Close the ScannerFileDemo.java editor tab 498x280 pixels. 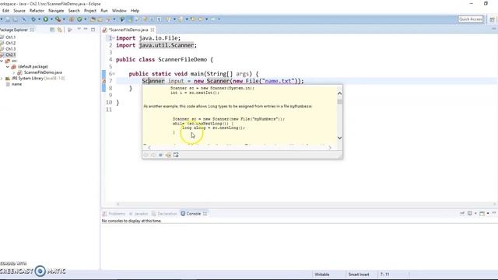(153, 30)
